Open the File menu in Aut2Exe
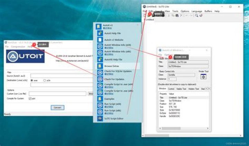The width and height of the screenshot is (249, 146). pos(7,47)
